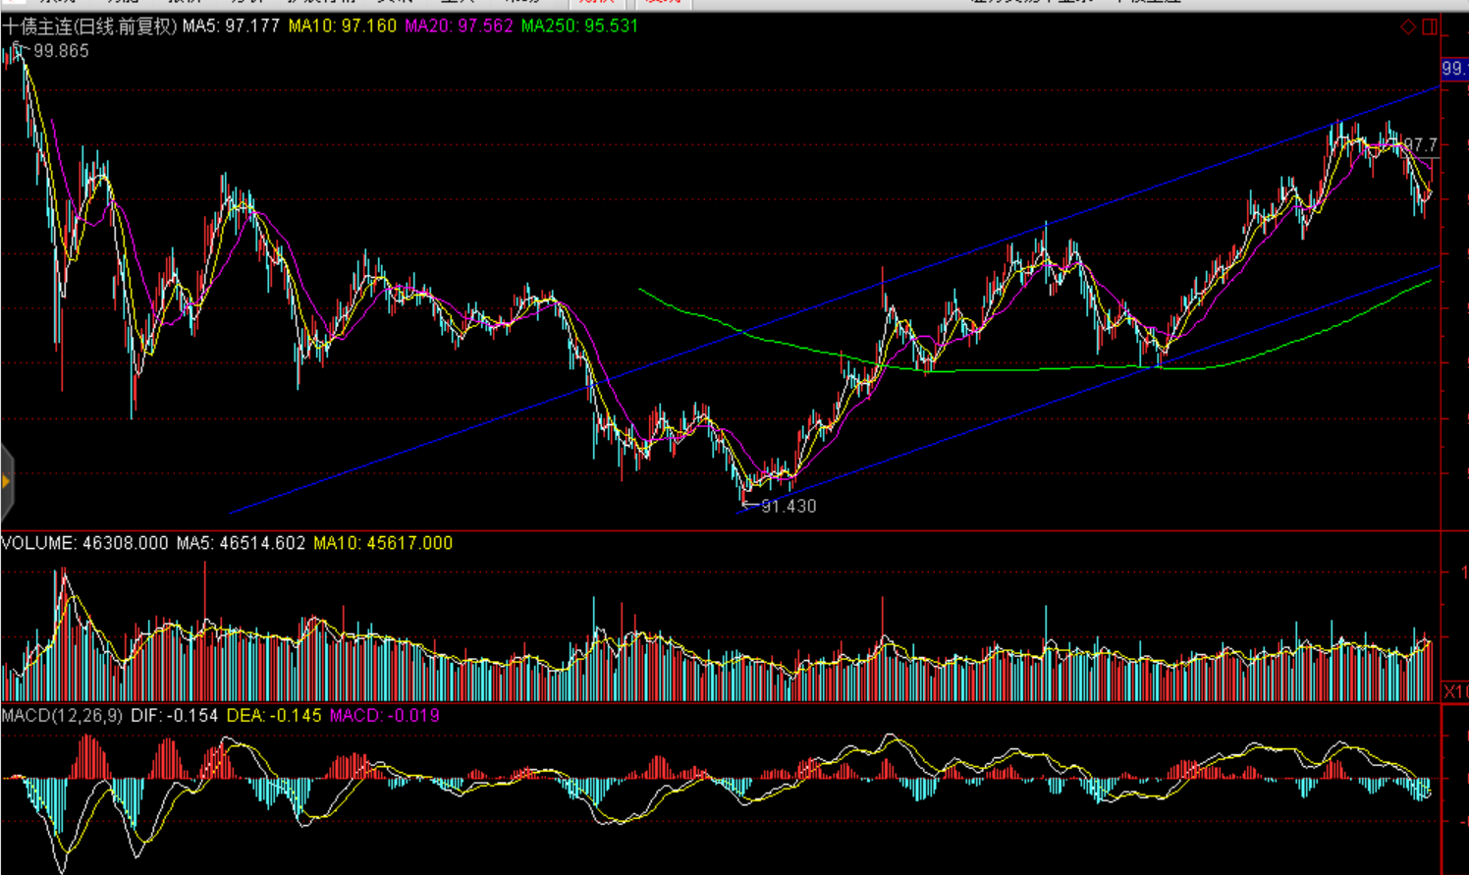Click the yellow DEA: -0.145 label
1469x875 pixels.
click(274, 716)
